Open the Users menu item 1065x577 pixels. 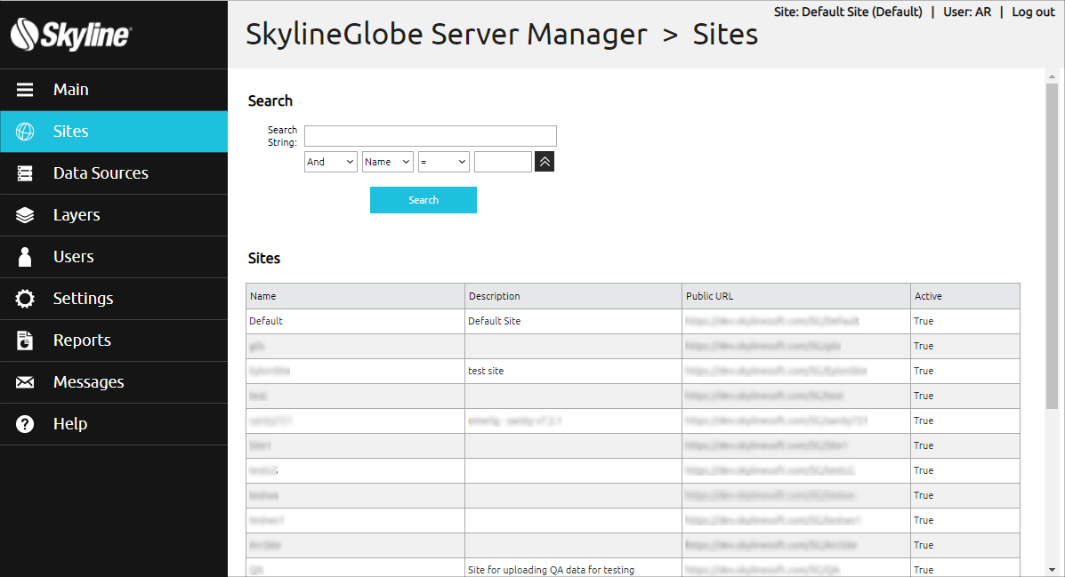[x=114, y=257]
